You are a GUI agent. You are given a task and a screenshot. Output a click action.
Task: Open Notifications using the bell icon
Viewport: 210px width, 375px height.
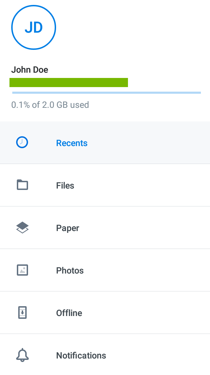(x=22, y=355)
